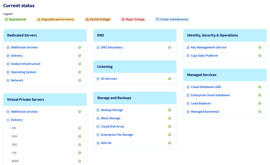Expand the Enterprise Cloud Databases row
The height and width of the screenshot is (165, 270).
pyautogui.click(x=188, y=95)
